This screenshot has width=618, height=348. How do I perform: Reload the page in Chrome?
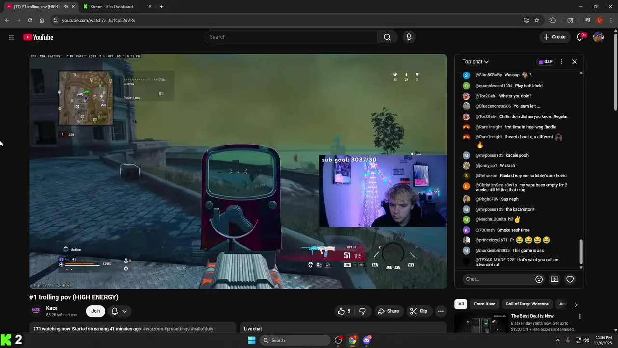(x=30, y=20)
